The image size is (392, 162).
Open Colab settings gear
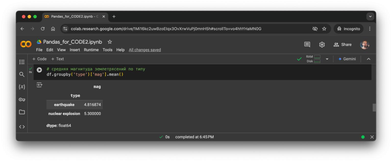322,45
